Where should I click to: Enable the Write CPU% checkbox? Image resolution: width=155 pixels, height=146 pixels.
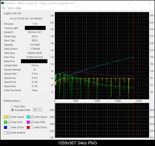coord(9,127)
